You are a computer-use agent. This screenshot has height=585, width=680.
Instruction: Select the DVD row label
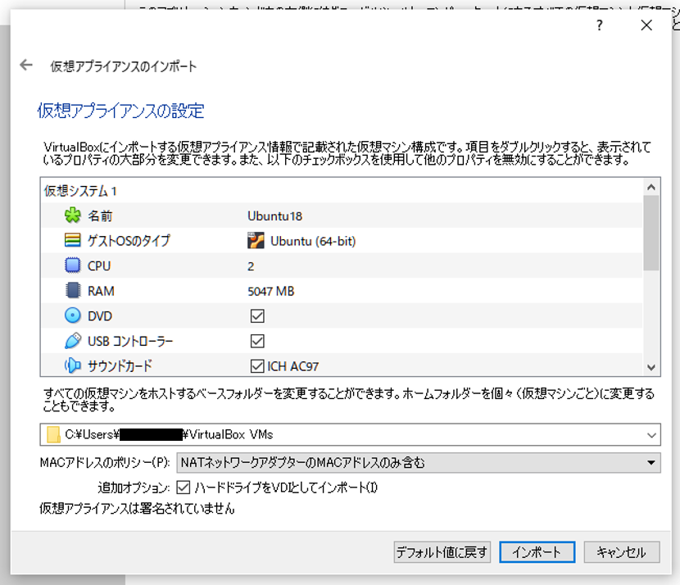coord(100,316)
